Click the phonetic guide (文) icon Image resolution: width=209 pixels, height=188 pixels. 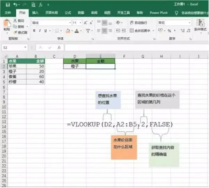88,31
